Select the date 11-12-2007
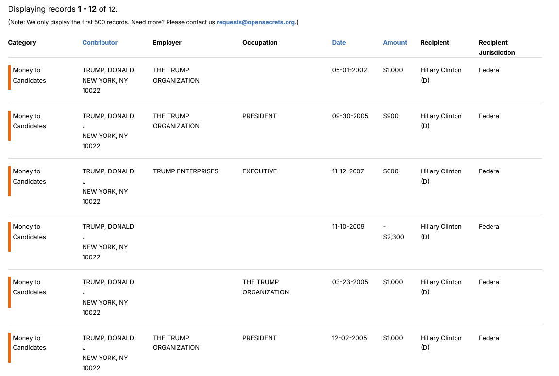 click(348, 171)
